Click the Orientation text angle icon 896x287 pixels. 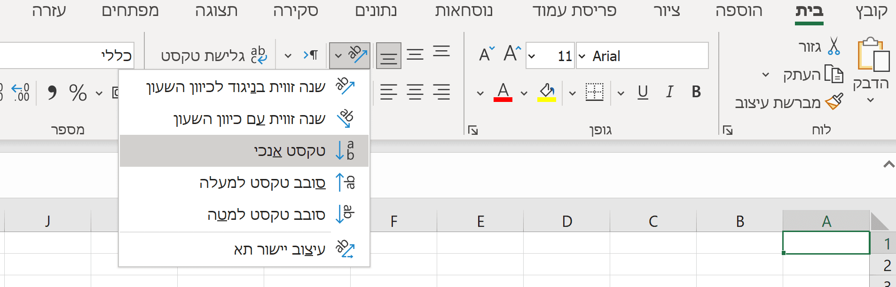[x=357, y=55]
